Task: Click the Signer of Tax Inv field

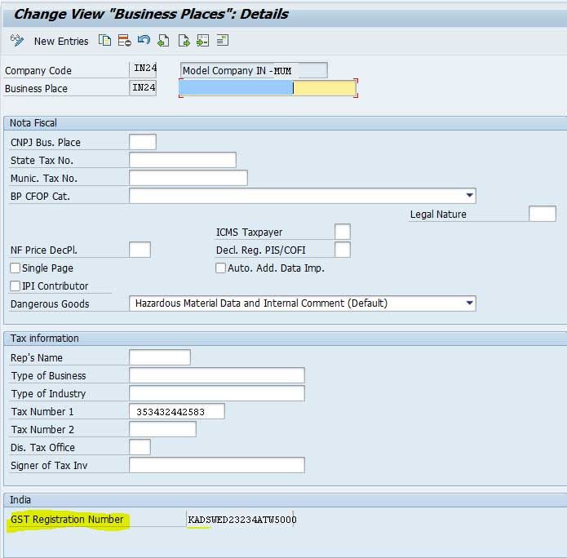Action: (217, 466)
